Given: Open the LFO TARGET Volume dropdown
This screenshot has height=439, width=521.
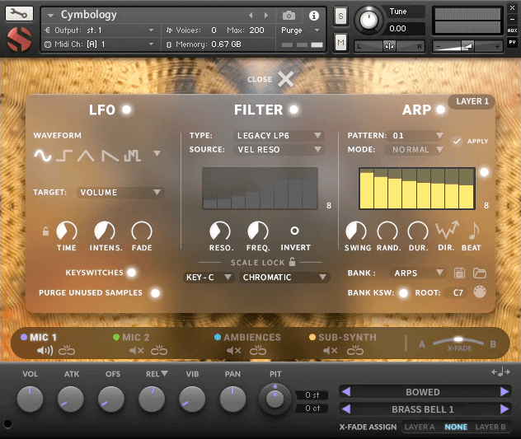Looking at the screenshot, I should (120, 192).
